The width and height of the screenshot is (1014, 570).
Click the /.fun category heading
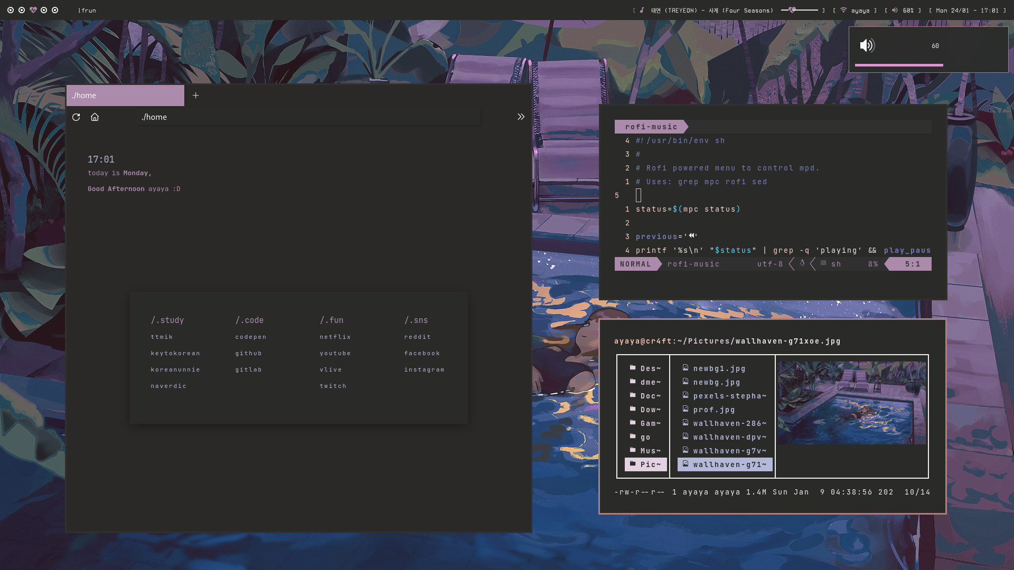pyautogui.click(x=332, y=320)
